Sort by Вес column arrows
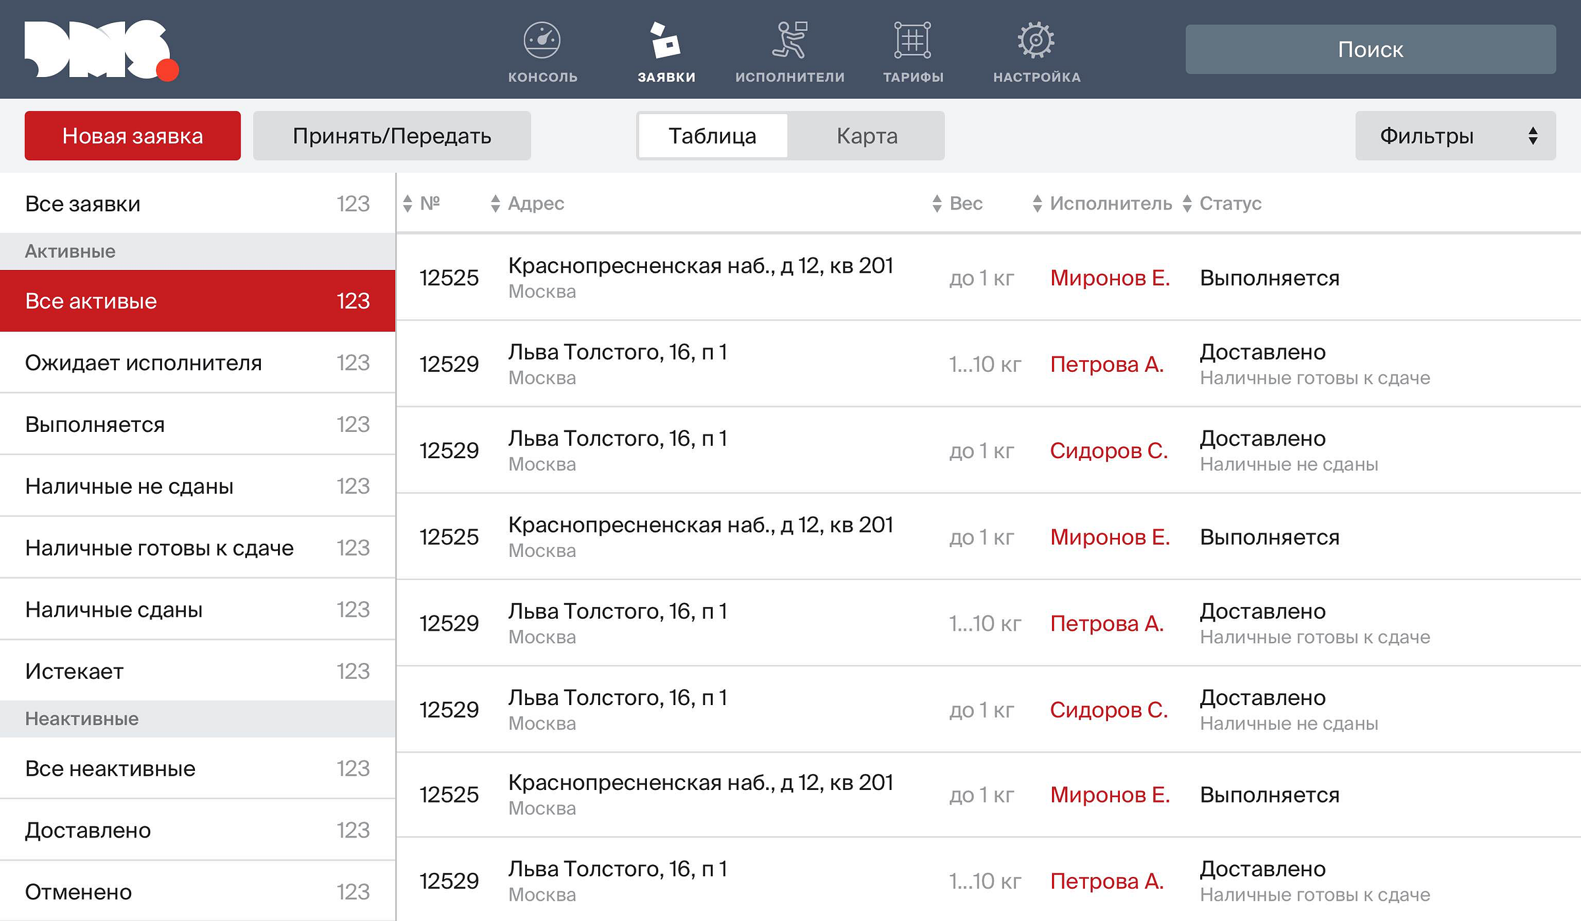The width and height of the screenshot is (1581, 921). (x=937, y=204)
